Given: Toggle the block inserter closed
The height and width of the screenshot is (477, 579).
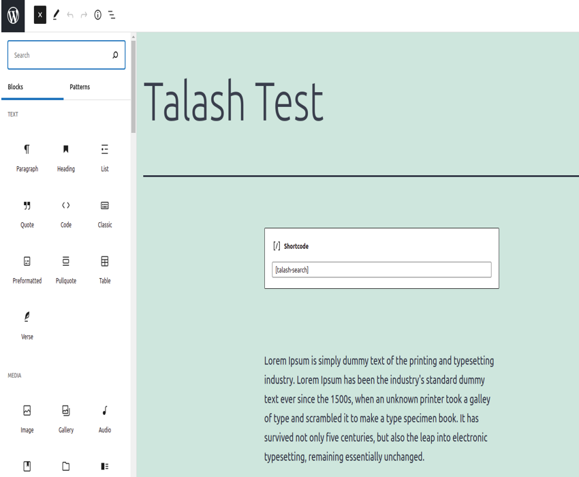Looking at the screenshot, I should click(x=40, y=14).
